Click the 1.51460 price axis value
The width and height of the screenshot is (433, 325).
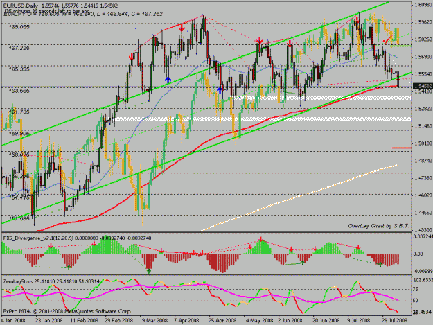pos(423,126)
